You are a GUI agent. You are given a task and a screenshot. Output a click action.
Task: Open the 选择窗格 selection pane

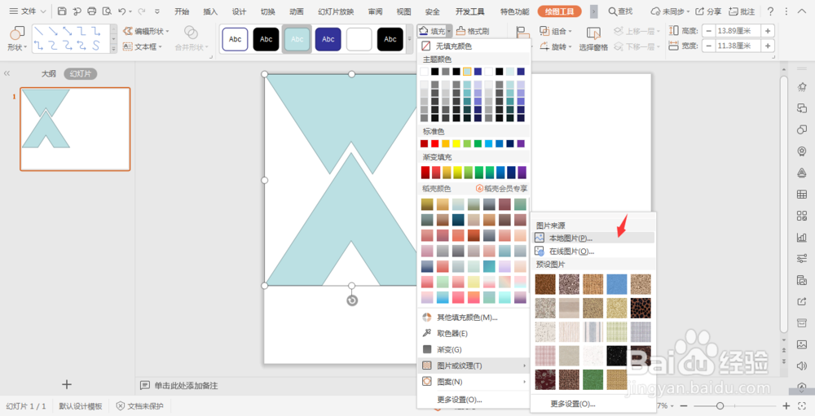click(x=593, y=38)
